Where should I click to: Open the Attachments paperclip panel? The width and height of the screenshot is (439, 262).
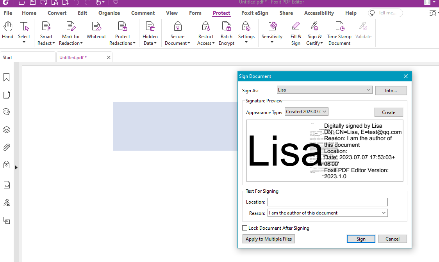(x=6, y=147)
